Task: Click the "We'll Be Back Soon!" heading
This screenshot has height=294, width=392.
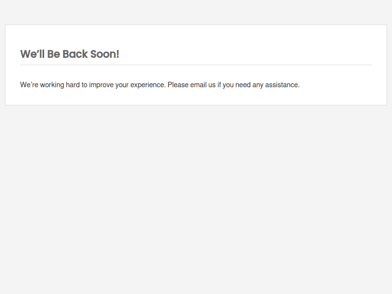Action: [70, 54]
